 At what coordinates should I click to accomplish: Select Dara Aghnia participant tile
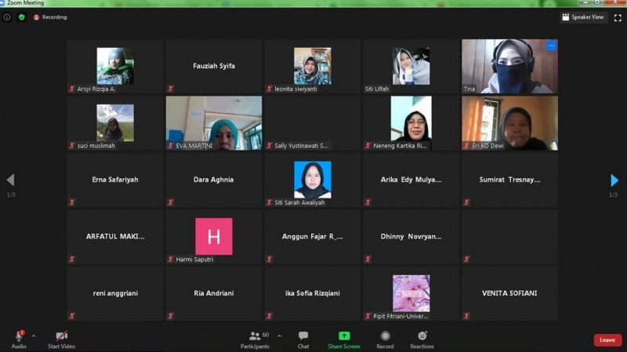click(x=214, y=180)
